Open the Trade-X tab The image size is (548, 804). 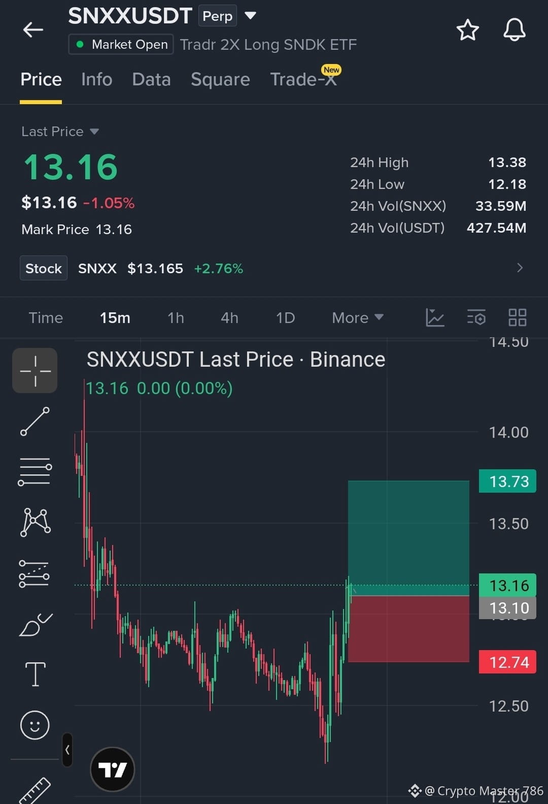[303, 79]
